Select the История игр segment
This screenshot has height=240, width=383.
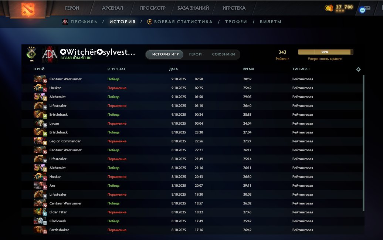click(165, 54)
